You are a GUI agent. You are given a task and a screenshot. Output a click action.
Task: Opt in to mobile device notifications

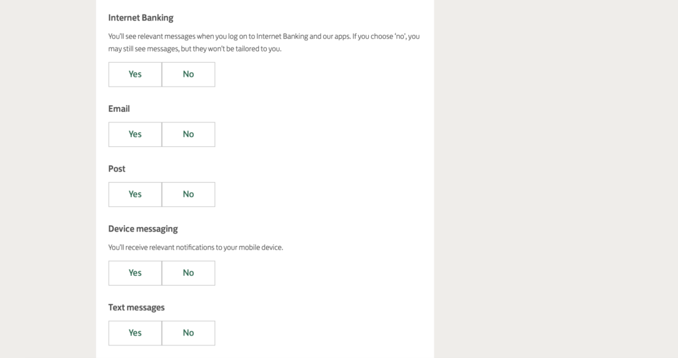coord(135,273)
